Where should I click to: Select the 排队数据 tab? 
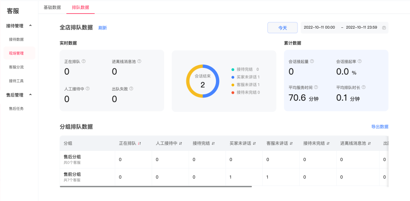(81, 7)
